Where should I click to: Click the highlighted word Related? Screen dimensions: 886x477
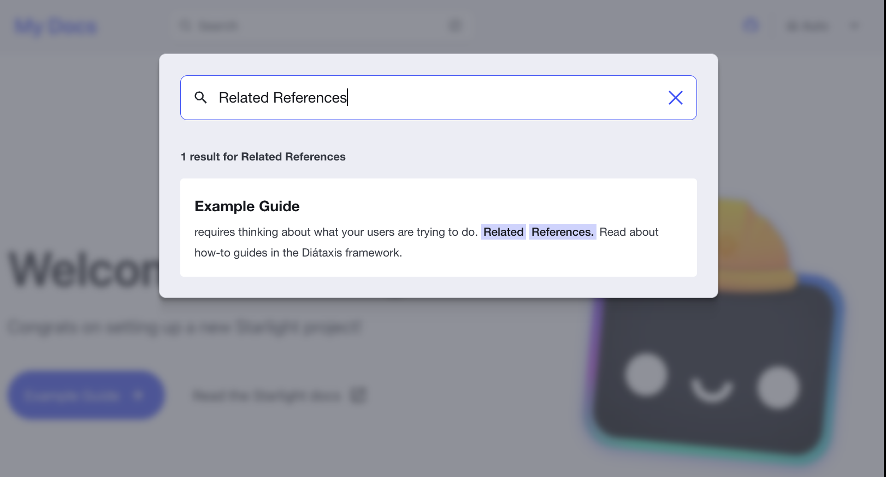point(504,232)
